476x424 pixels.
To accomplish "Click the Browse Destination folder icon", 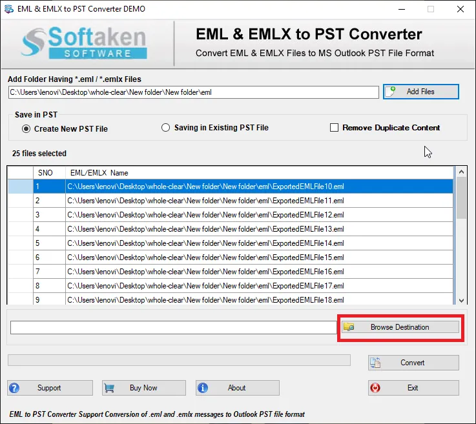I will (349, 327).
